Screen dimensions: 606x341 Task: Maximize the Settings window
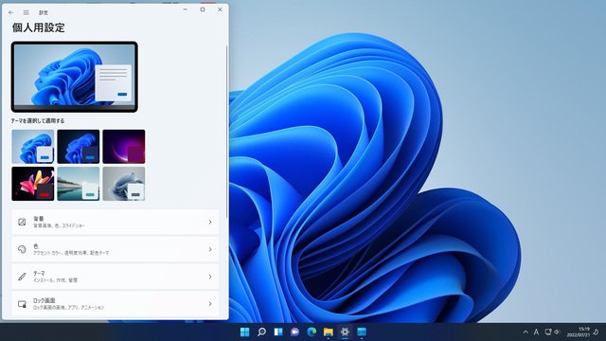tap(203, 9)
